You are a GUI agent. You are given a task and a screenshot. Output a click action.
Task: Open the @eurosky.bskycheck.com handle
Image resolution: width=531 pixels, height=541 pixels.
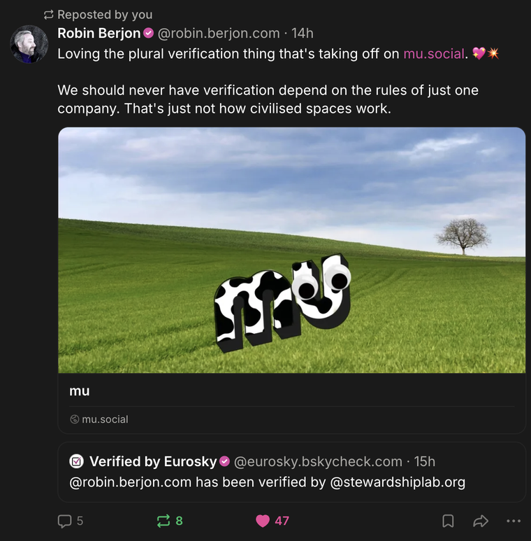(x=318, y=462)
